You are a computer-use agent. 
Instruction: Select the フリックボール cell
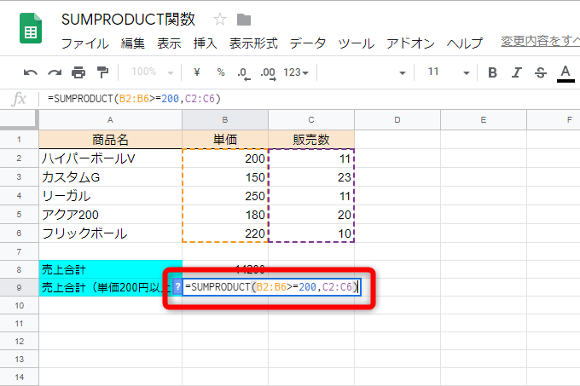[110, 233]
